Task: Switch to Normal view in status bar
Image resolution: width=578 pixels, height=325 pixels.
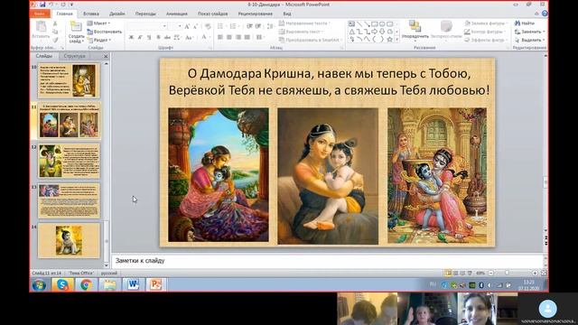Action: coord(448,273)
